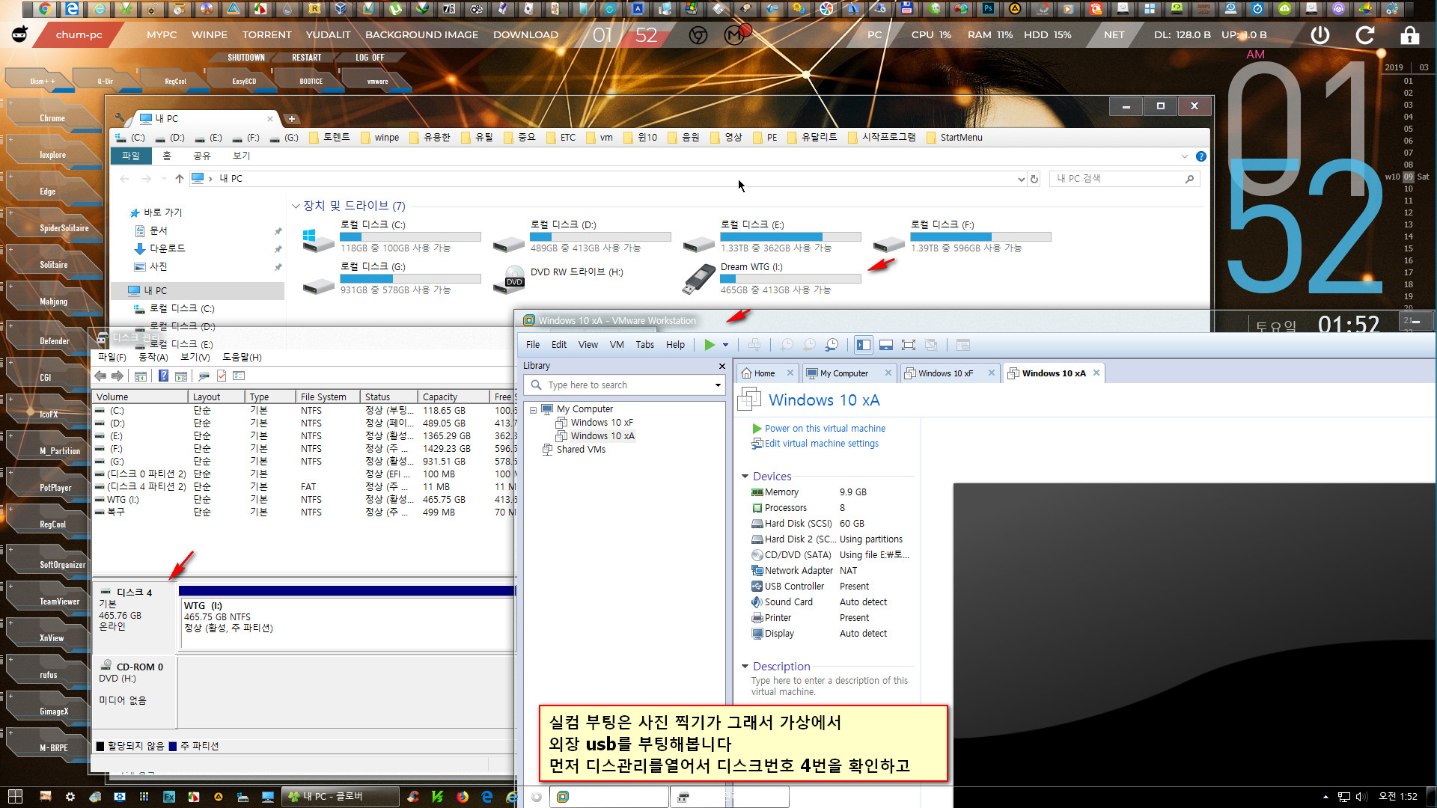Click Explorer up arrow navigation icon
This screenshot has height=808, width=1437.
[180, 179]
